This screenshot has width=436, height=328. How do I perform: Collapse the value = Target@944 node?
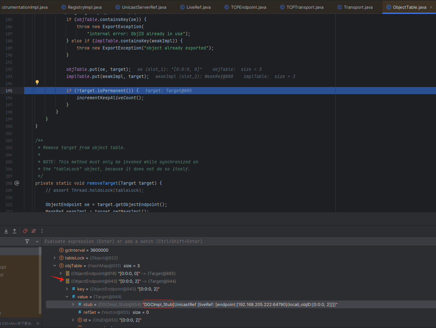tap(67, 297)
